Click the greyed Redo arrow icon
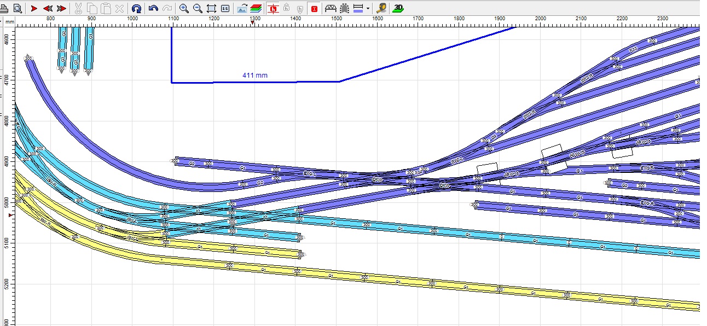 coord(167,8)
